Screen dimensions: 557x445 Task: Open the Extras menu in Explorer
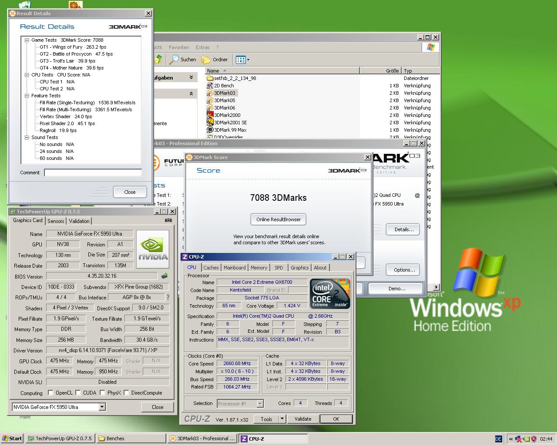click(x=203, y=47)
